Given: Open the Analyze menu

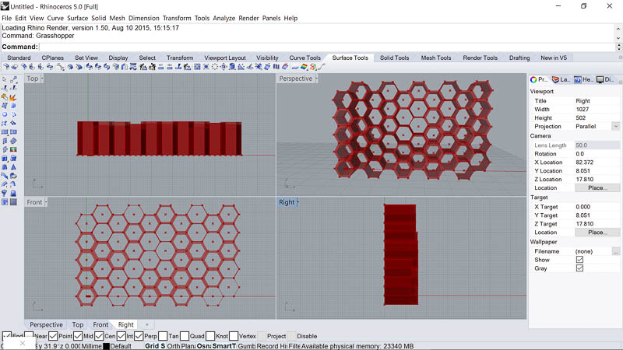Looking at the screenshot, I should point(224,18).
